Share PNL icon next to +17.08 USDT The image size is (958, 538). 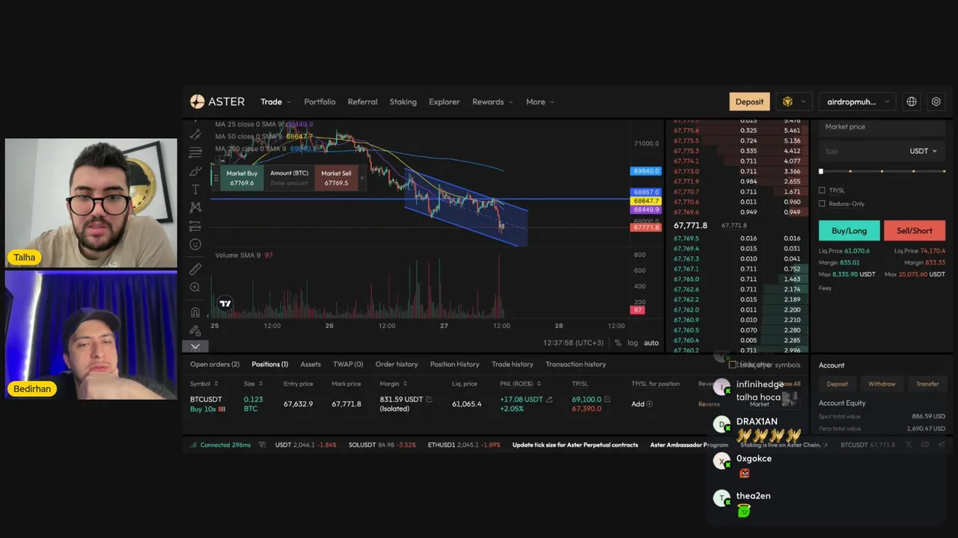(x=549, y=400)
